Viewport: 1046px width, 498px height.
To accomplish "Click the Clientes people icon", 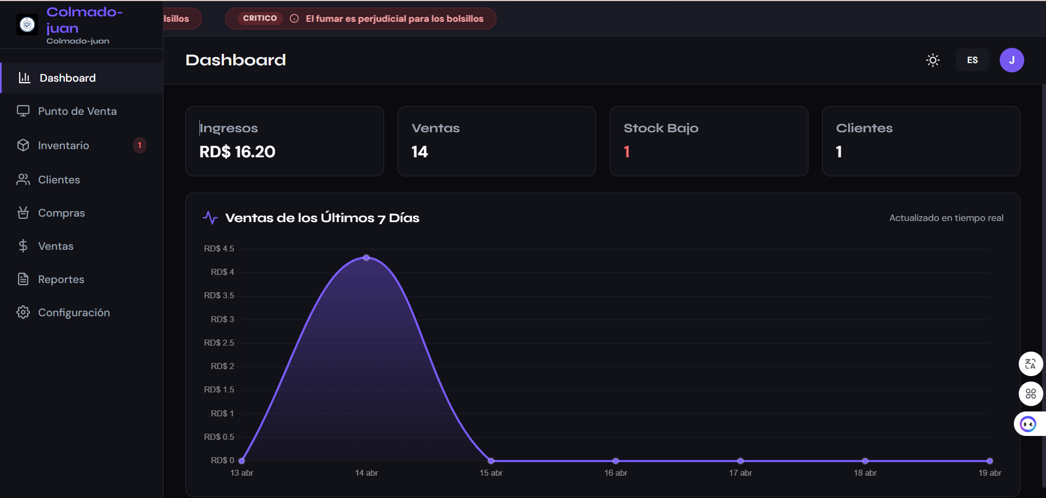I will coord(23,179).
